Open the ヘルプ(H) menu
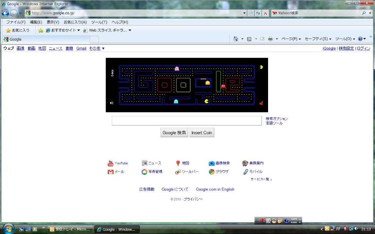The width and height of the screenshot is (375, 234). 120,22
